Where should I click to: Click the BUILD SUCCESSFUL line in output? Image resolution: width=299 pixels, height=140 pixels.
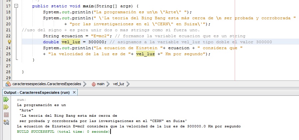point(63,132)
